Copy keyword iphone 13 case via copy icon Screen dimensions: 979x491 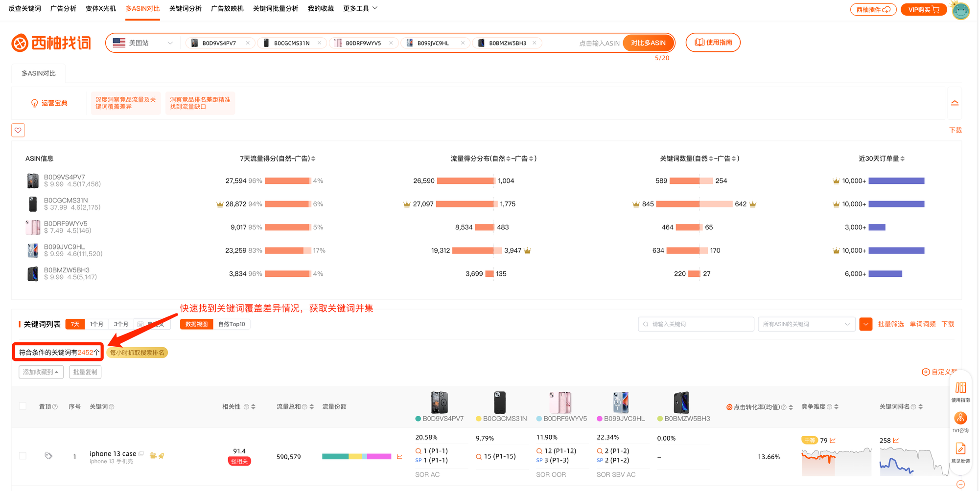pos(141,453)
